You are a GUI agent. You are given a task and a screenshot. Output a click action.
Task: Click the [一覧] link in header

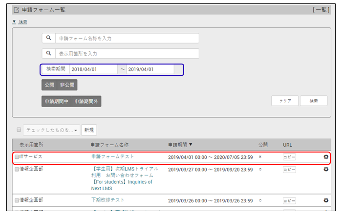(321, 10)
